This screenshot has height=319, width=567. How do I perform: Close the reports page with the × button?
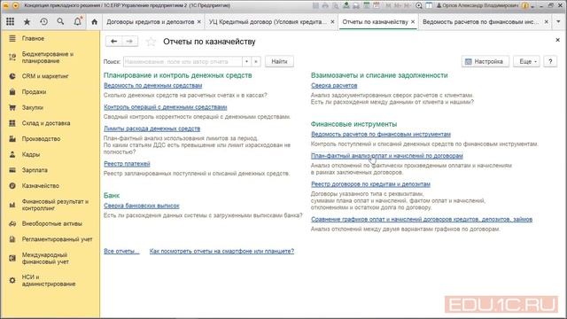[557, 40]
